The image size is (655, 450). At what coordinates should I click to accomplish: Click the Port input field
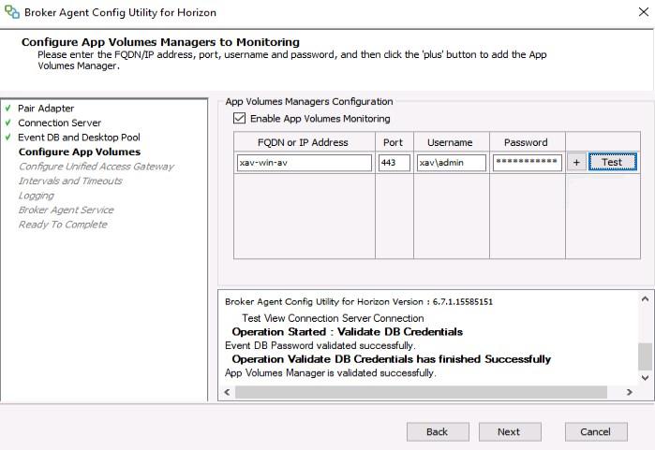[394, 163]
